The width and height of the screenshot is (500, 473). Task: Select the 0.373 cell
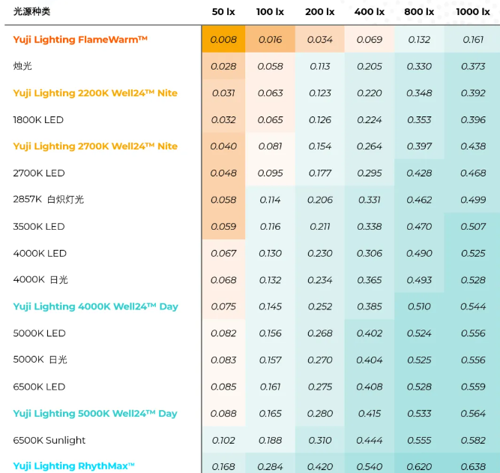pyautogui.click(x=473, y=66)
